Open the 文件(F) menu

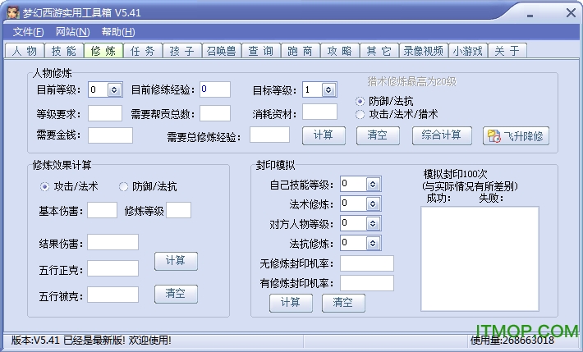pyautogui.click(x=28, y=32)
